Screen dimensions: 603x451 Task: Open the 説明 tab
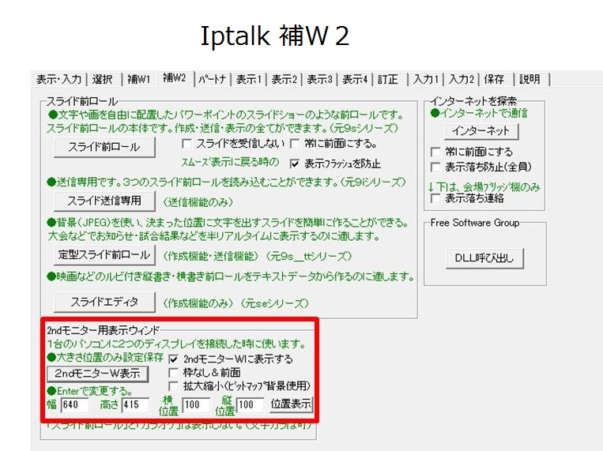pos(530,79)
